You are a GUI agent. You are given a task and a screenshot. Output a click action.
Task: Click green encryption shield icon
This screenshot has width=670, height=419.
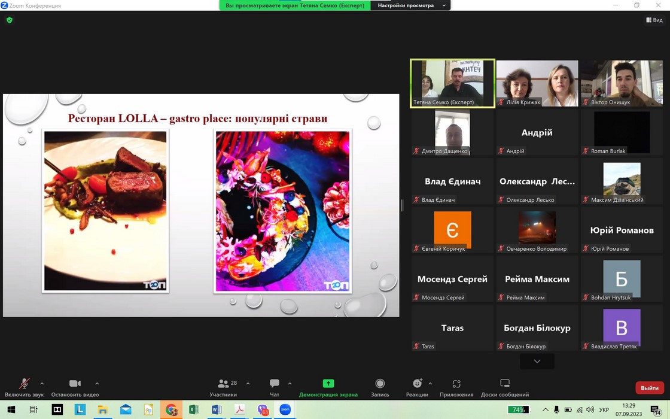10,20
